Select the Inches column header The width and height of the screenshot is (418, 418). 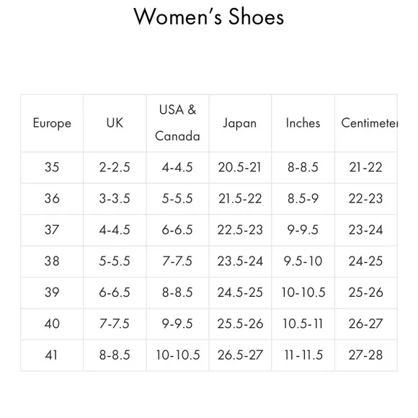pos(303,123)
